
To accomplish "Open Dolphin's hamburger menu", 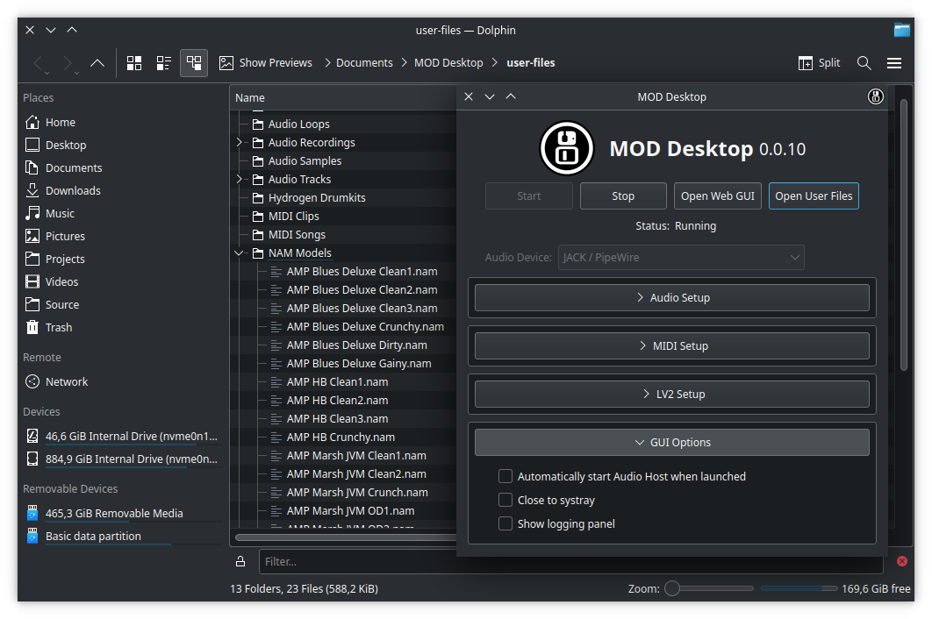I will (x=894, y=63).
